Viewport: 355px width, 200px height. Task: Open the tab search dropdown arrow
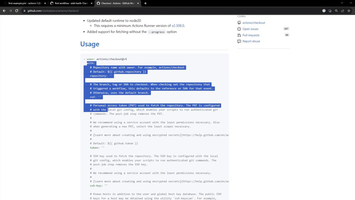(342, 3)
